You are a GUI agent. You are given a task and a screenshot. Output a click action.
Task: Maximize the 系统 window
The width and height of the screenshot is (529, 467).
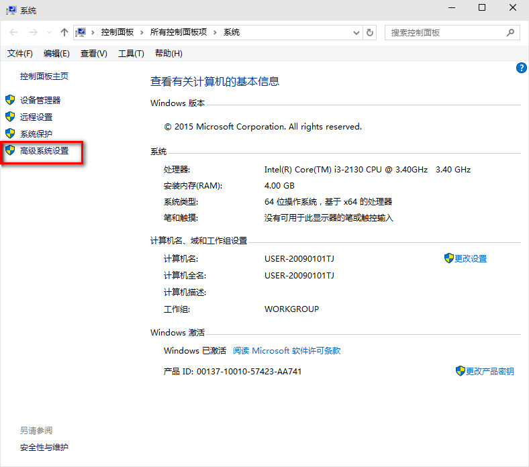[482, 8]
